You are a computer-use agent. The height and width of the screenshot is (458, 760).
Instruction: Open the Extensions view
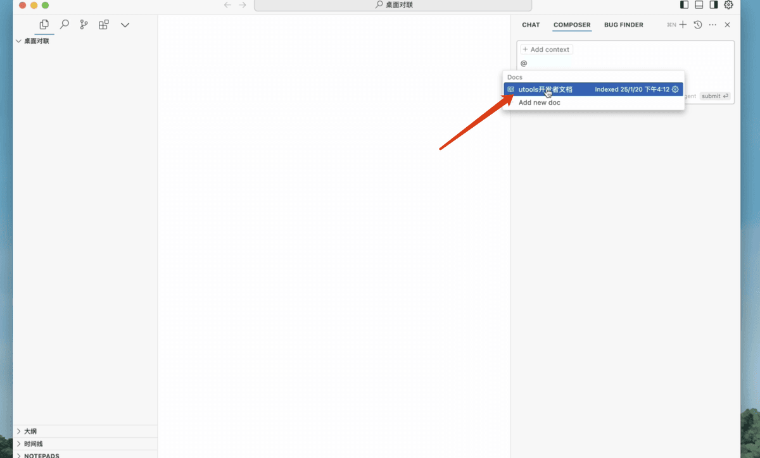(x=104, y=25)
